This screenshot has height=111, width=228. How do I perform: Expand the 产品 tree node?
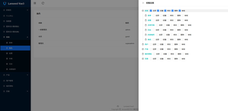click(x=143, y=49)
